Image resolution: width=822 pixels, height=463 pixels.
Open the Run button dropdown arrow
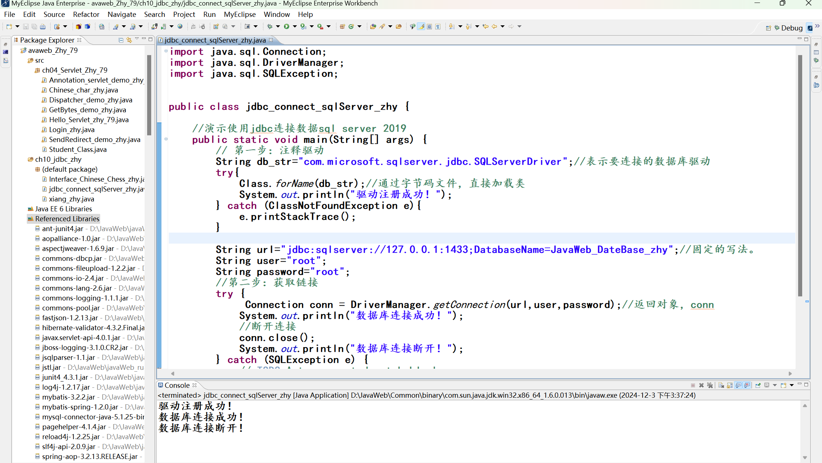pyautogui.click(x=295, y=26)
